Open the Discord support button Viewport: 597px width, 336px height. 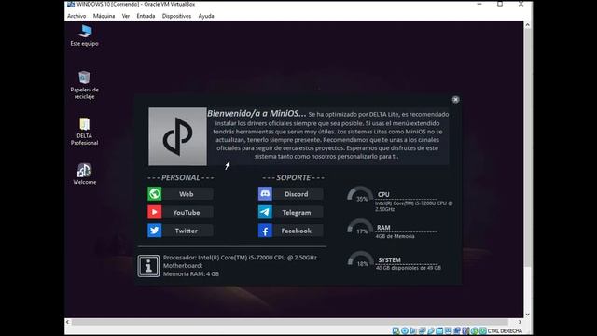(297, 194)
